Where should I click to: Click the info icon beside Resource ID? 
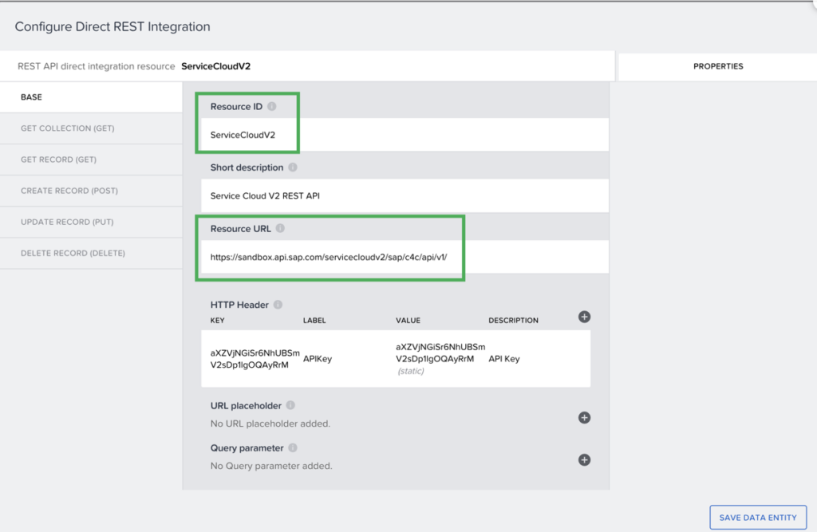coord(272,107)
